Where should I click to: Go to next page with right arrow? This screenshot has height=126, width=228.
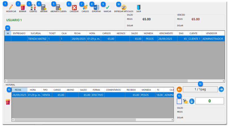(221, 89)
